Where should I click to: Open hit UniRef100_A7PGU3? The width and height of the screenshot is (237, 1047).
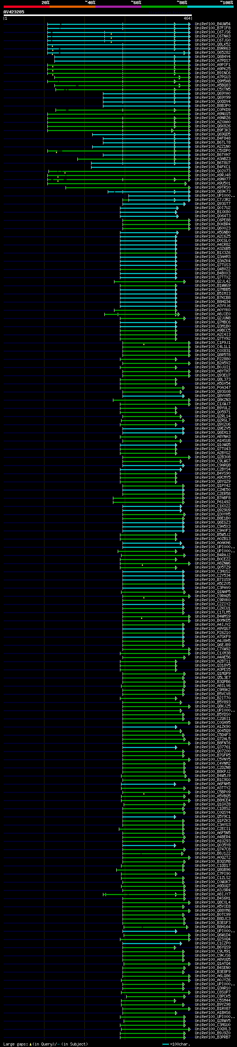pyautogui.click(x=213, y=77)
